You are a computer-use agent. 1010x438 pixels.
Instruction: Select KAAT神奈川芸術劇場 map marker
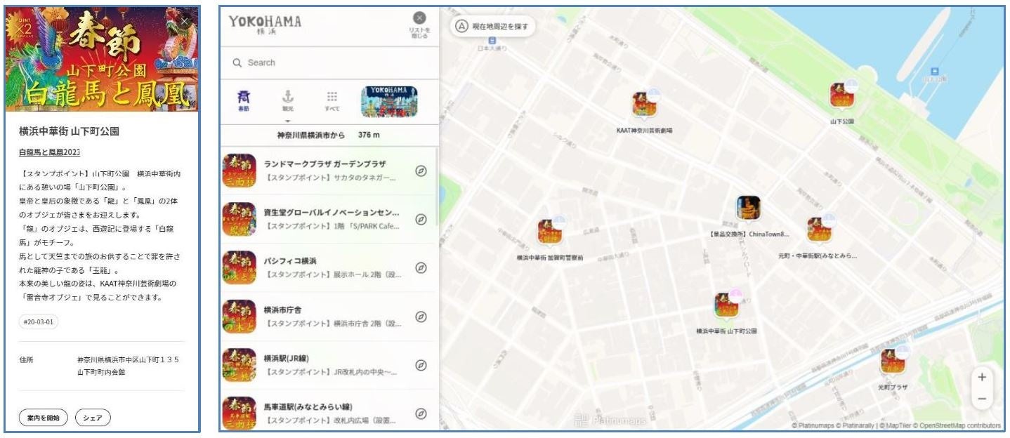644,105
